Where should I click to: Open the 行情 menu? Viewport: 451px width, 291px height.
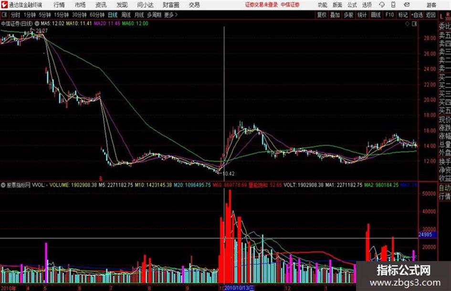pyautogui.click(x=59, y=5)
